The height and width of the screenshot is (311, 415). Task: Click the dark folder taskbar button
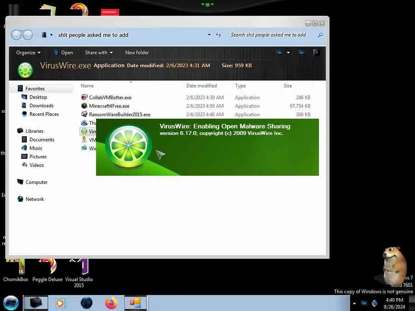click(36, 303)
